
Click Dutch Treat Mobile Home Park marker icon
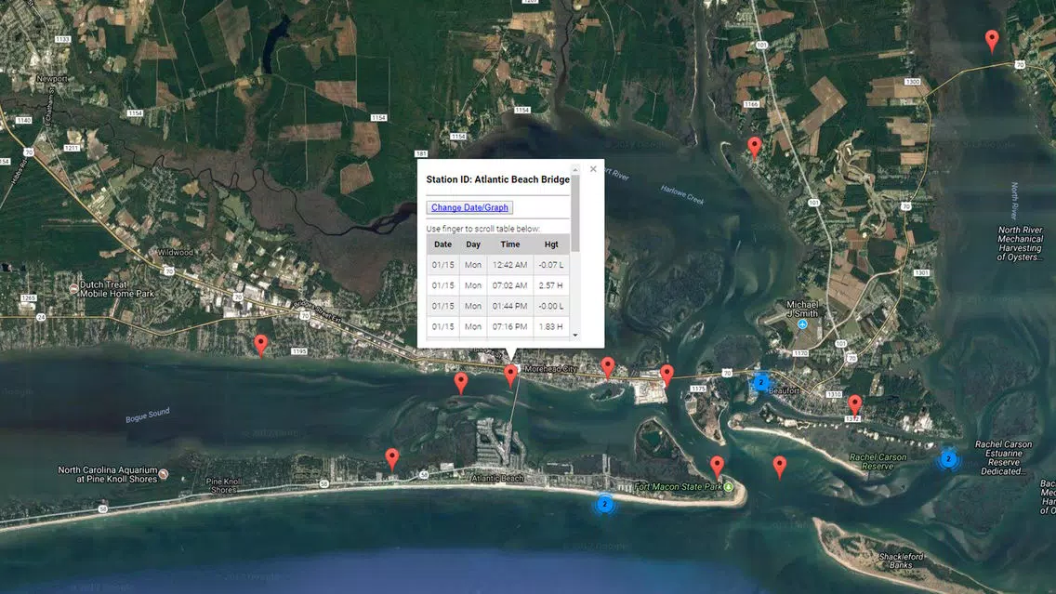pyautogui.click(x=73, y=288)
